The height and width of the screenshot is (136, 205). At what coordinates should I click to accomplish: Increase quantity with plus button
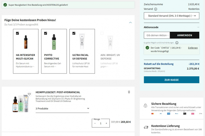106,123
